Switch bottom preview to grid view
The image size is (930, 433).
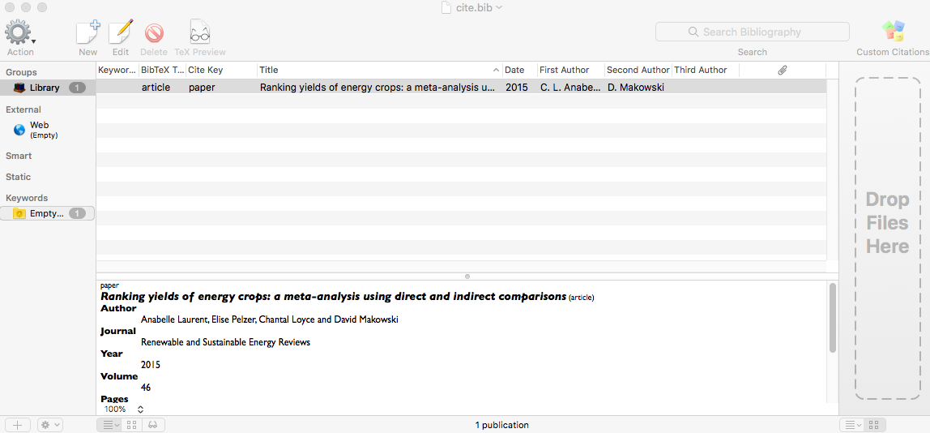(131, 425)
